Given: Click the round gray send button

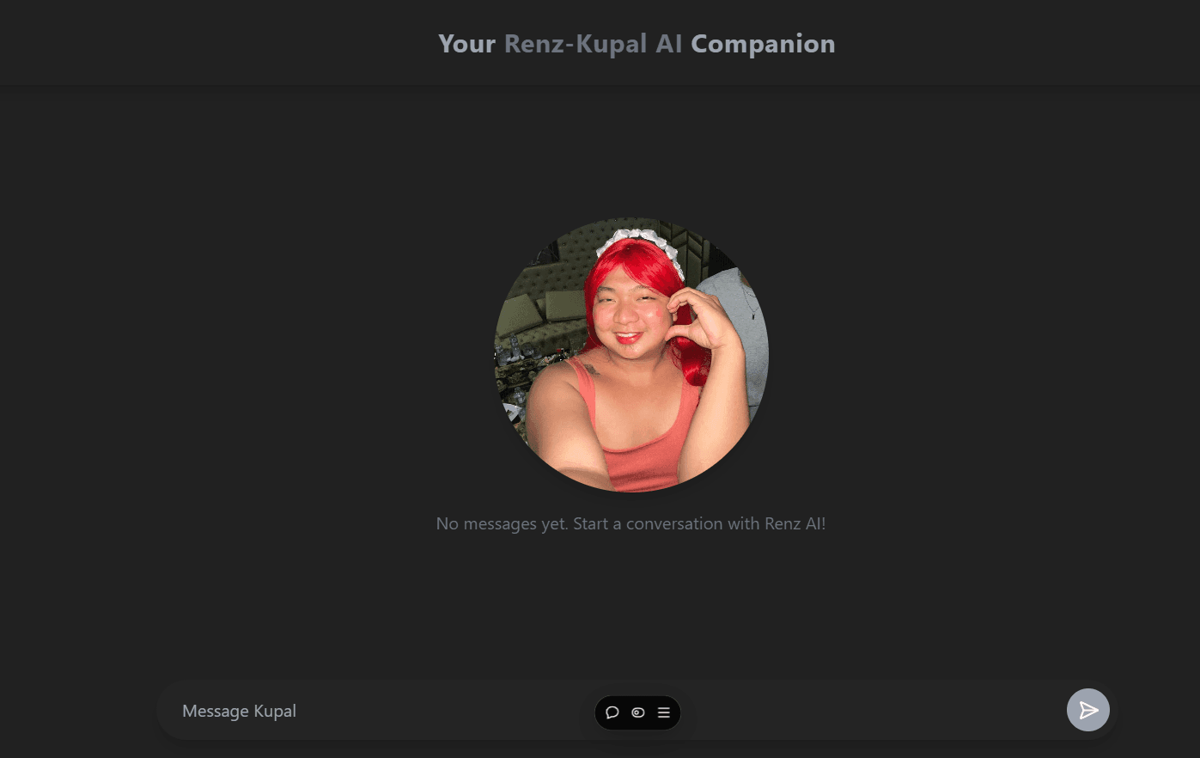Looking at the screenshot, I should 1088,710.
